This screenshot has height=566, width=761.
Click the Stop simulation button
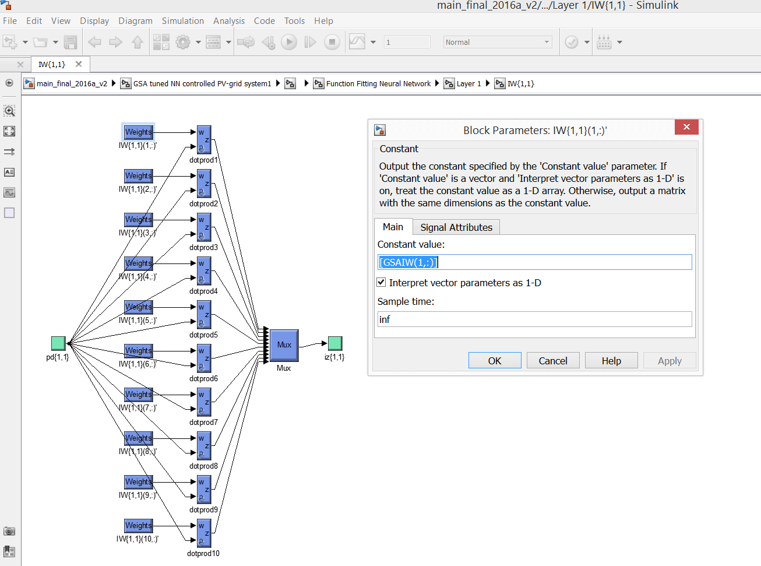point(332,42)
